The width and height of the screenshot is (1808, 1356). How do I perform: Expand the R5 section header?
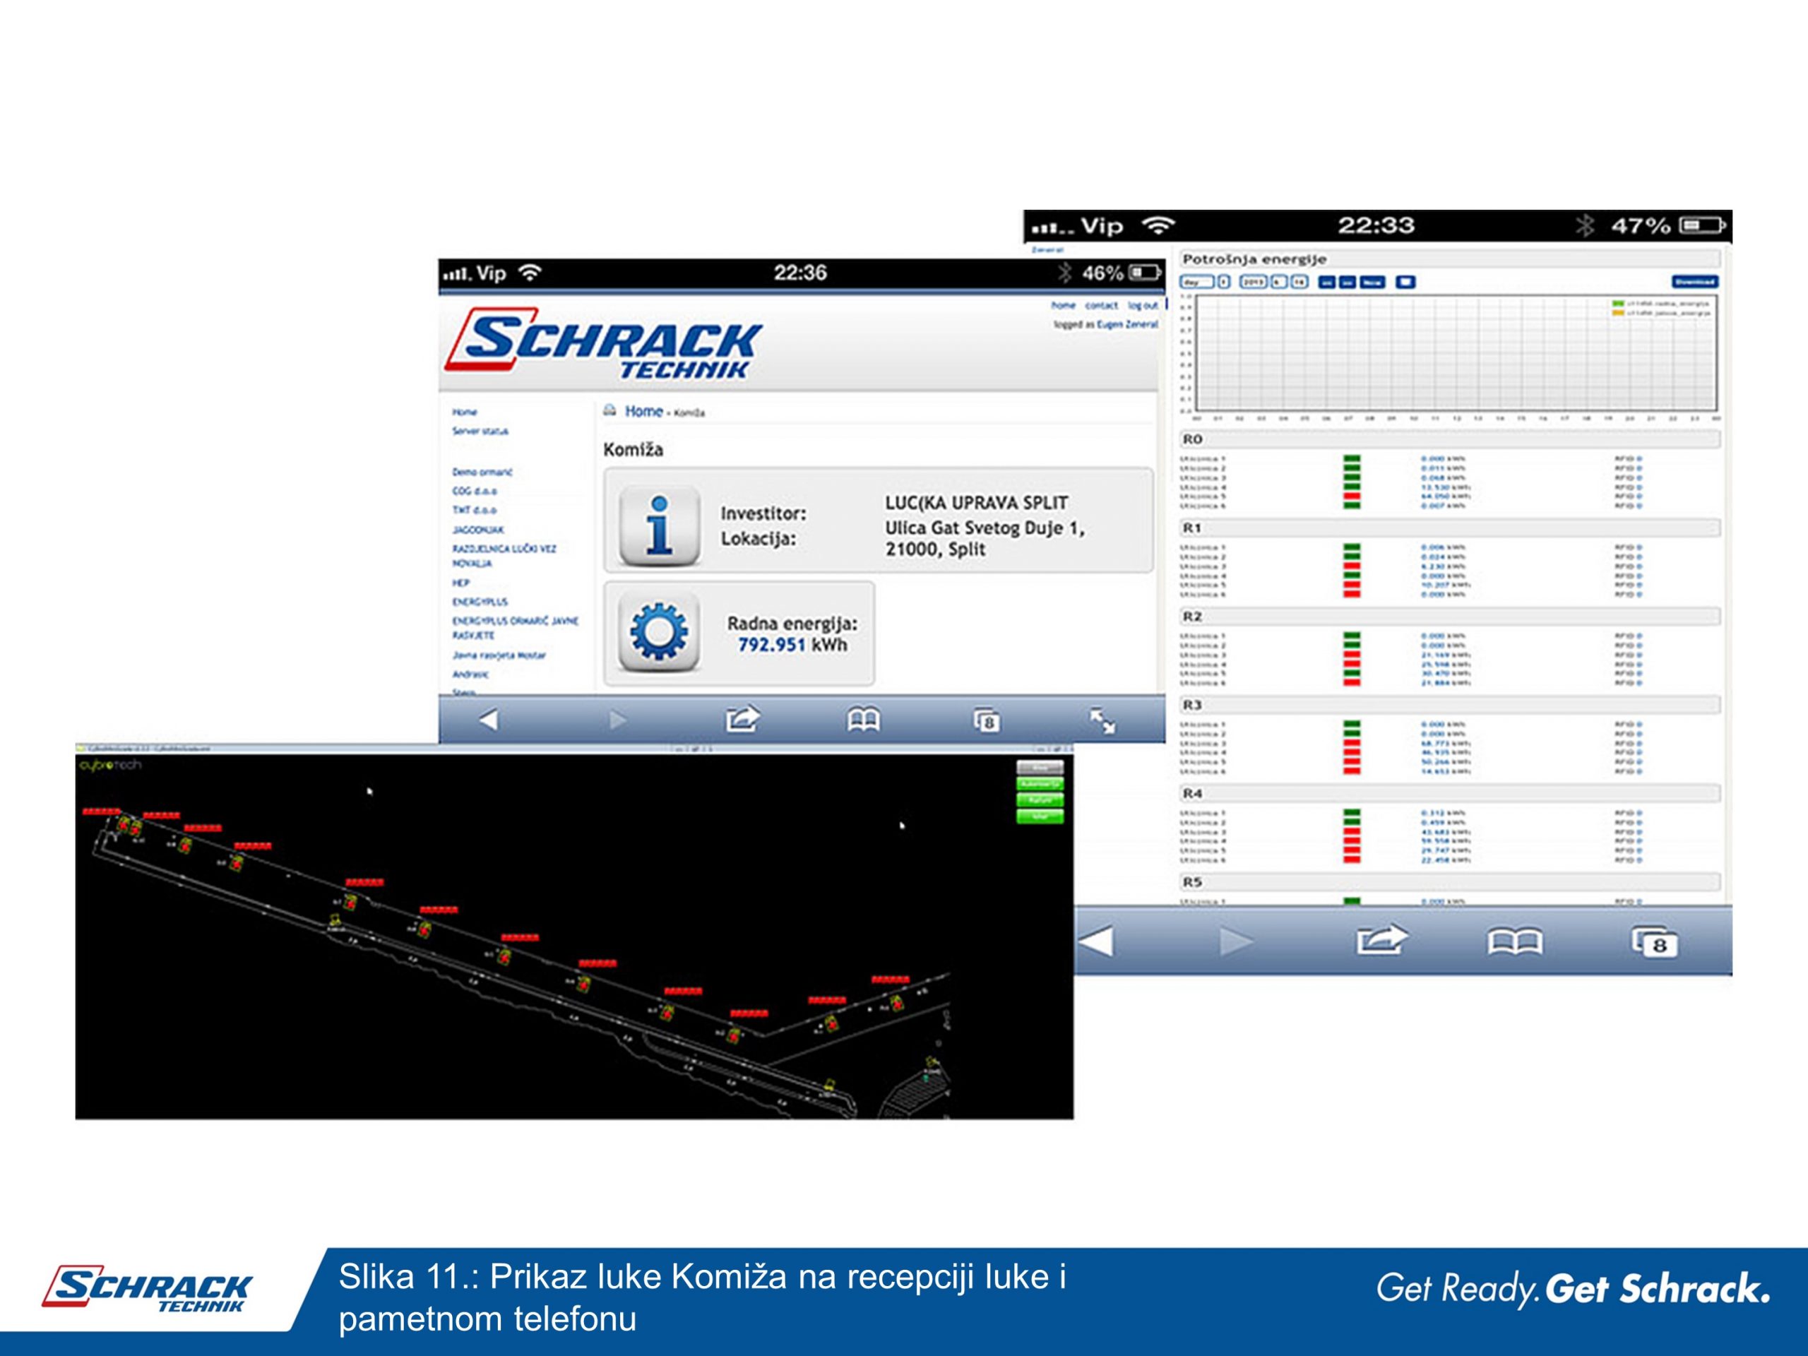pos(1450,882)
